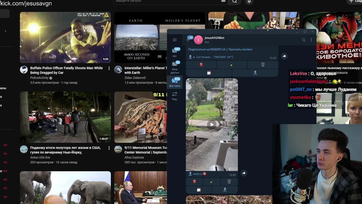Click trash bin button under Andrii video
Screen dimensions: 362x204
coord(229,182)
